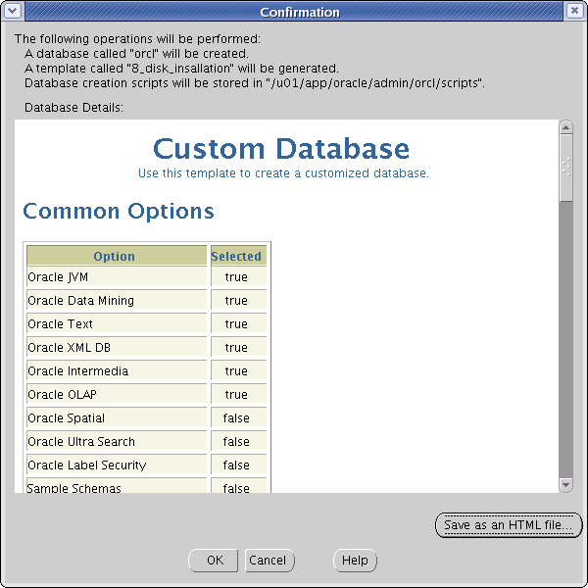Click the vertical scrollbar thumb
Viewport: 588px width, 588px height.
point(565,168)
